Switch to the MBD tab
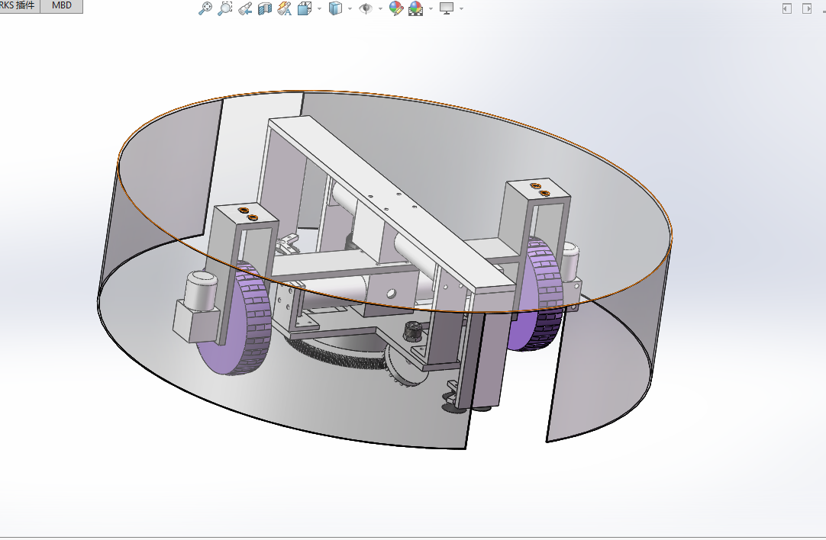Screen dimensions: 826x540 [x=62, y=6]
